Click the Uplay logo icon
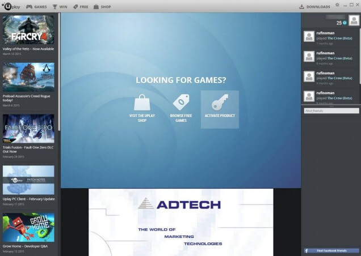Viewport: 361px width, 256px height. coord(11,6)
